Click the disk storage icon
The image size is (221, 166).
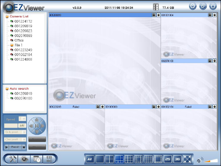[x=156, y=7]
